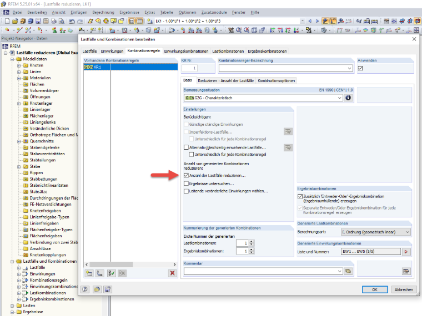Open Kombinationsoptionen subtab
The width and height of the screenshot is (422, 316).
277,80
